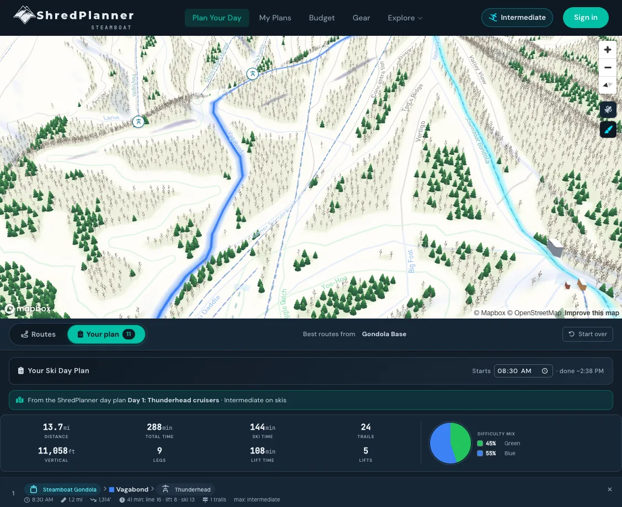Open the Gear page

tap(361, 18)
